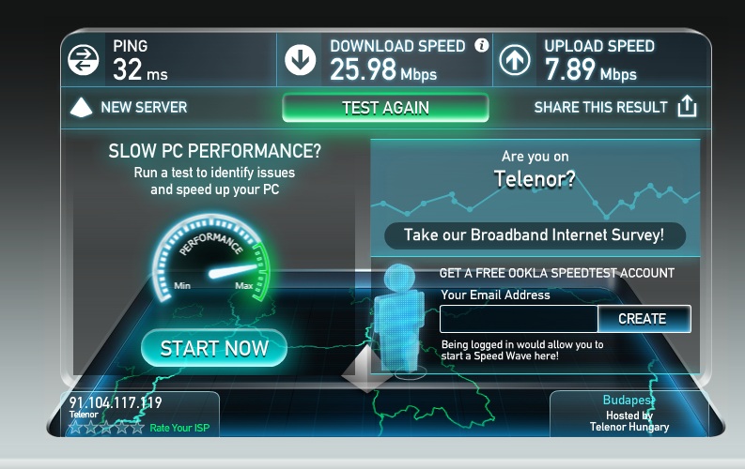745x469 pixels.
Task: Open download speed info icon
Action: coord(481,45)
